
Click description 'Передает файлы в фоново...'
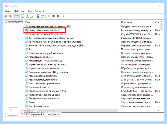pos(137,46)
